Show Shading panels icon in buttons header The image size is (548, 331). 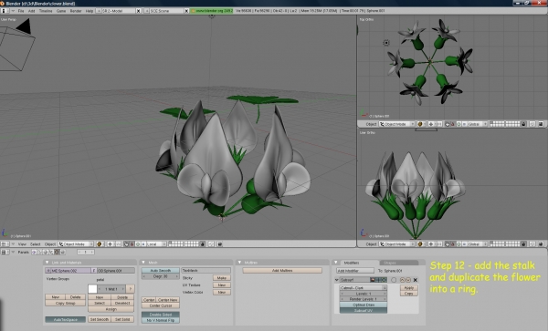point(45,252)
